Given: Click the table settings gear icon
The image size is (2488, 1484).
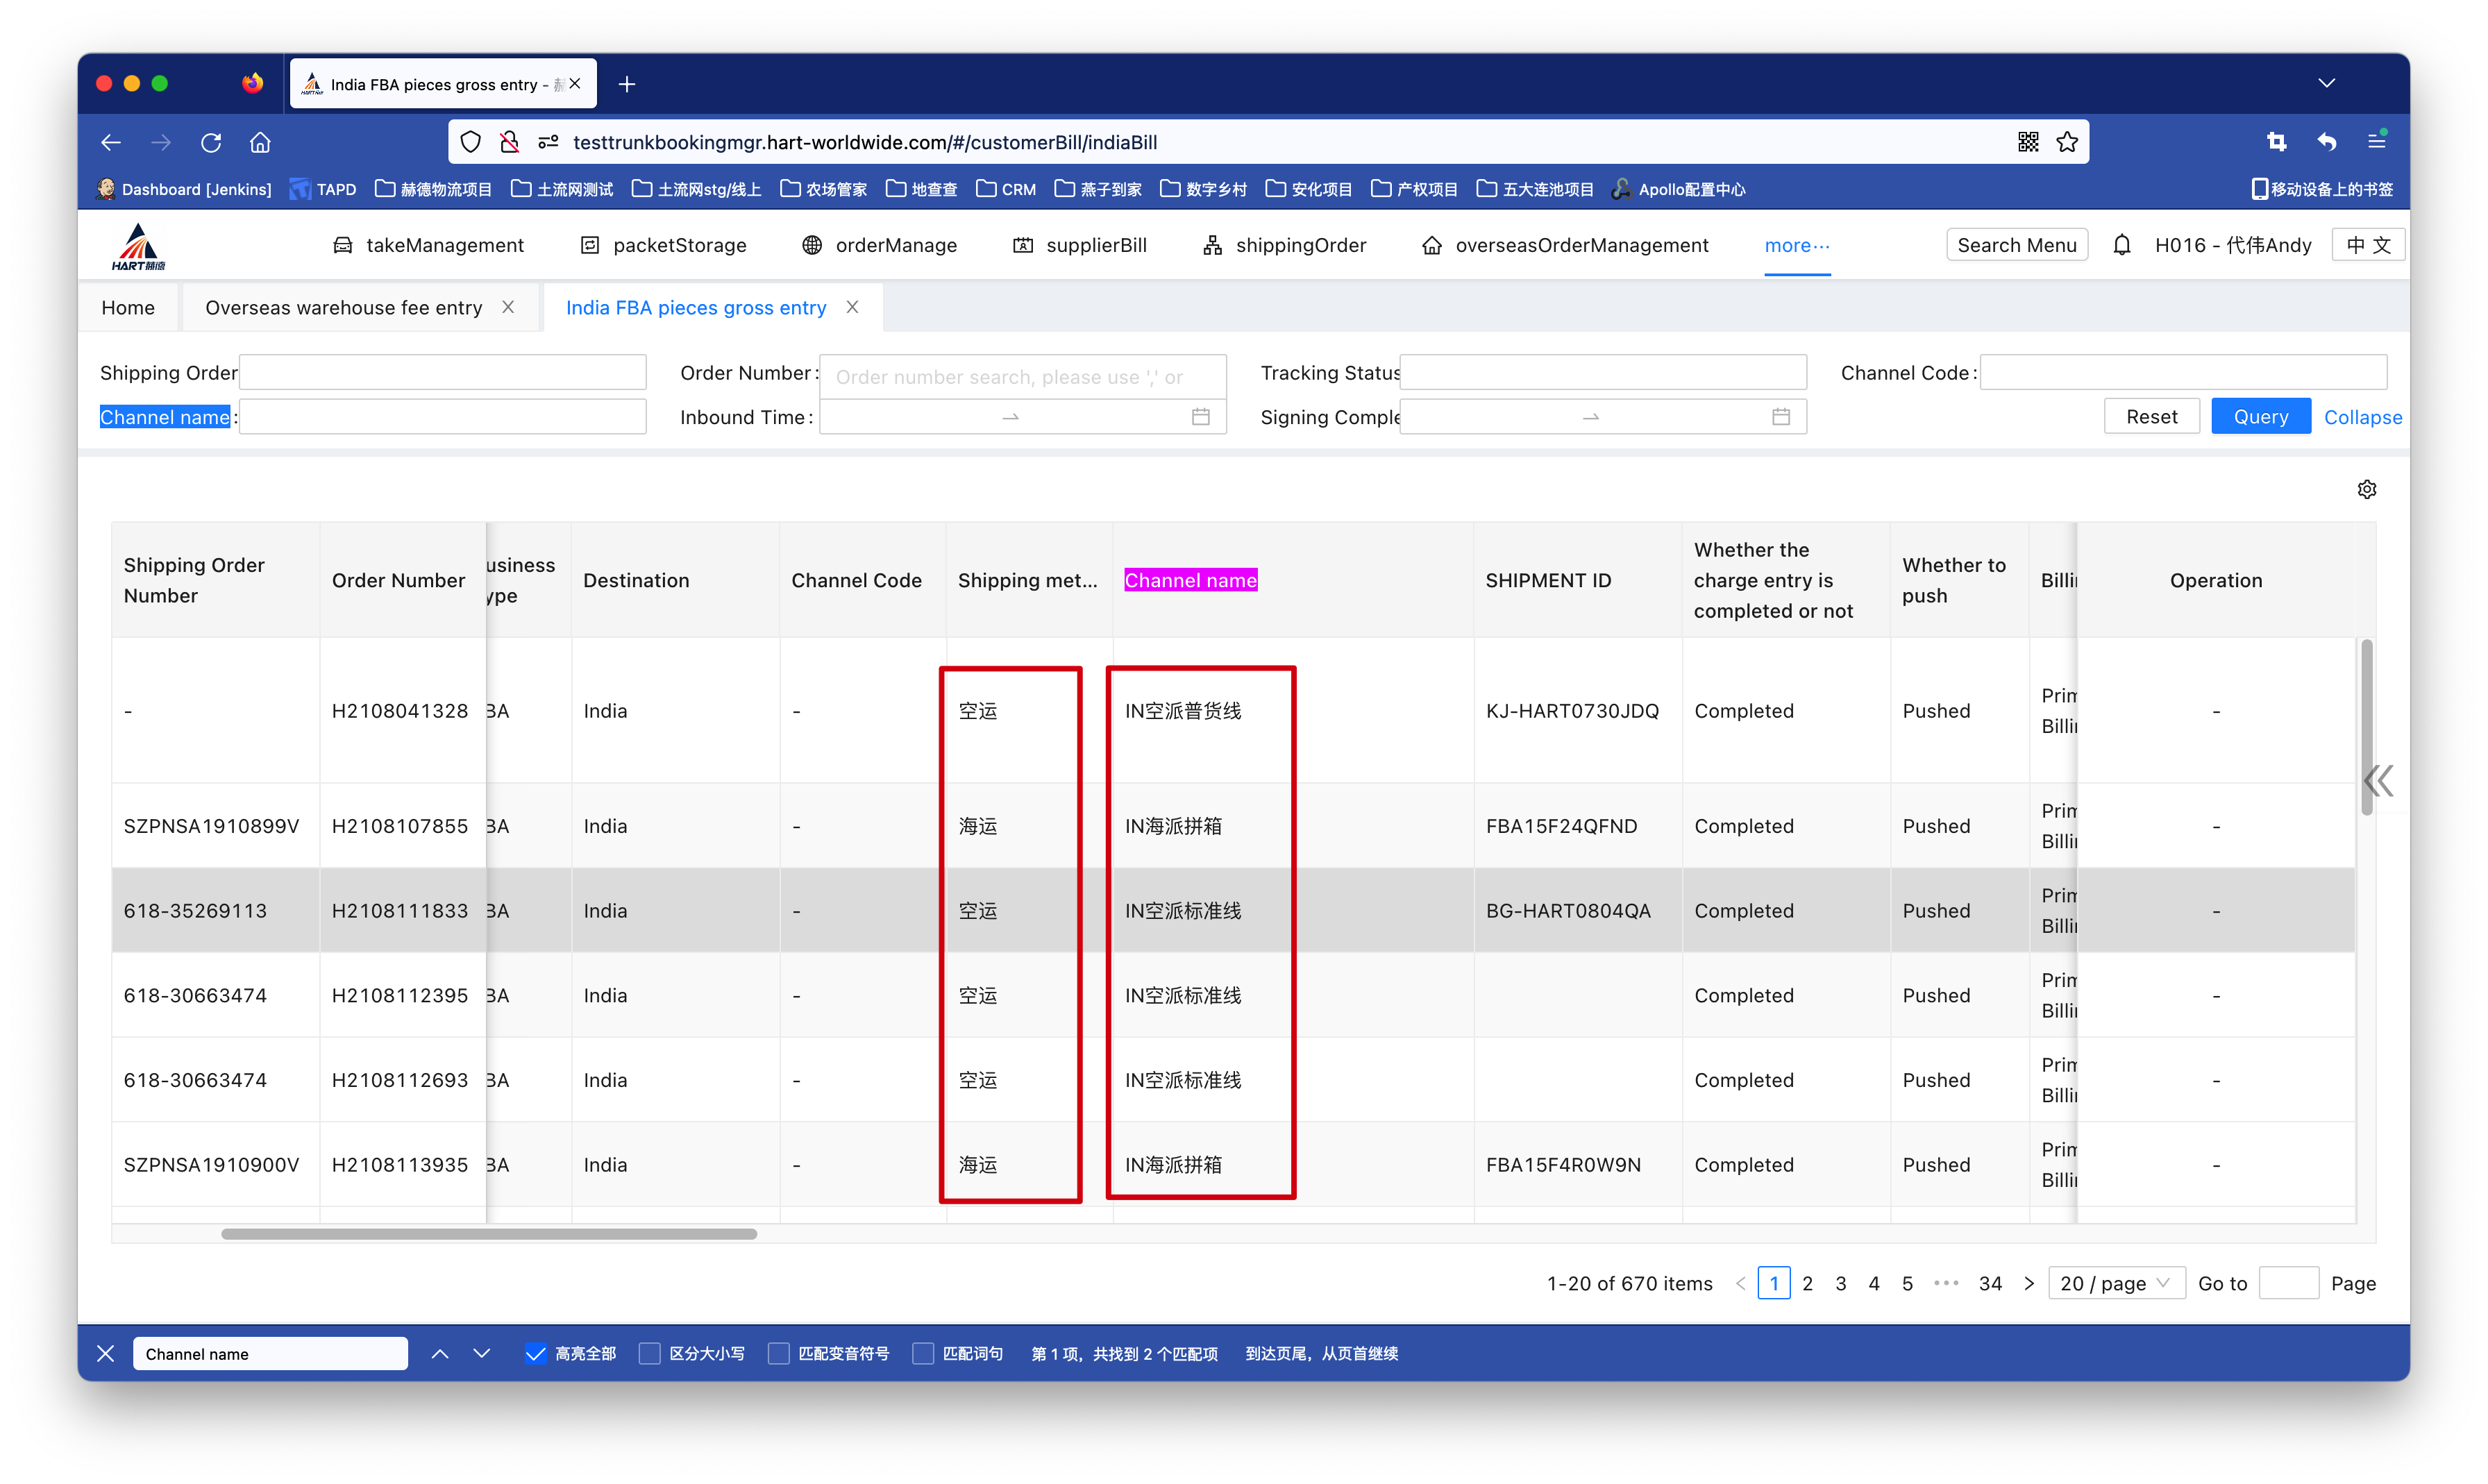Looking at the screenshot, I should [x=2366, y=489].
